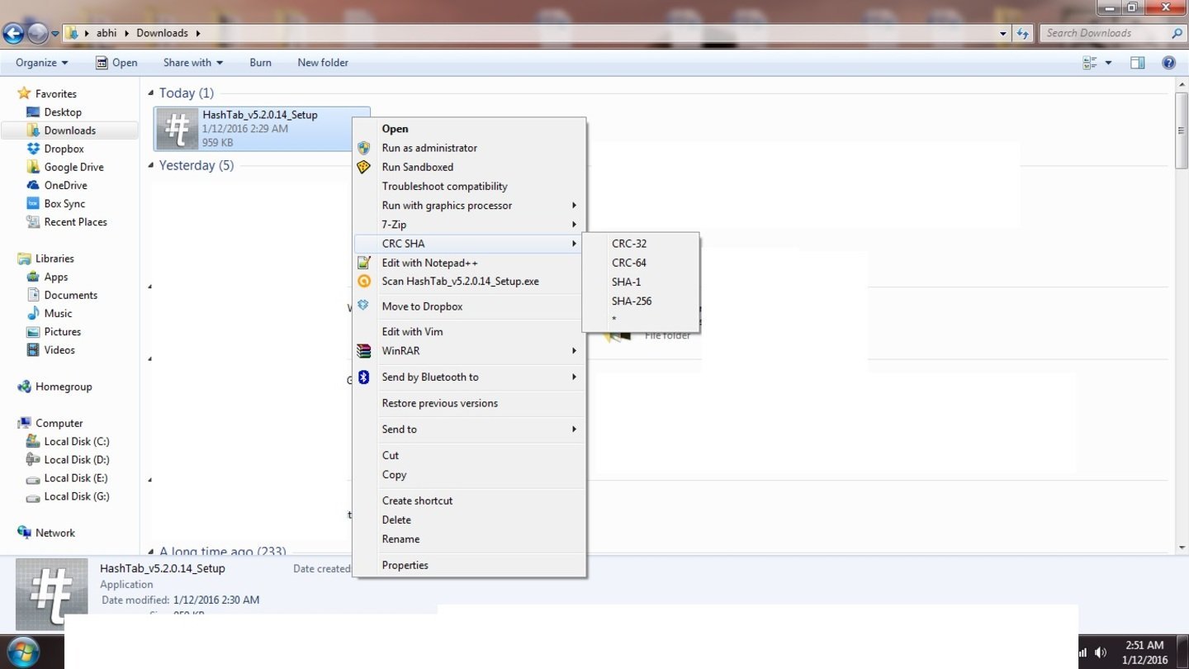
Task: Select SHA-1 in the submenu
Action: (x=641, y=282)
